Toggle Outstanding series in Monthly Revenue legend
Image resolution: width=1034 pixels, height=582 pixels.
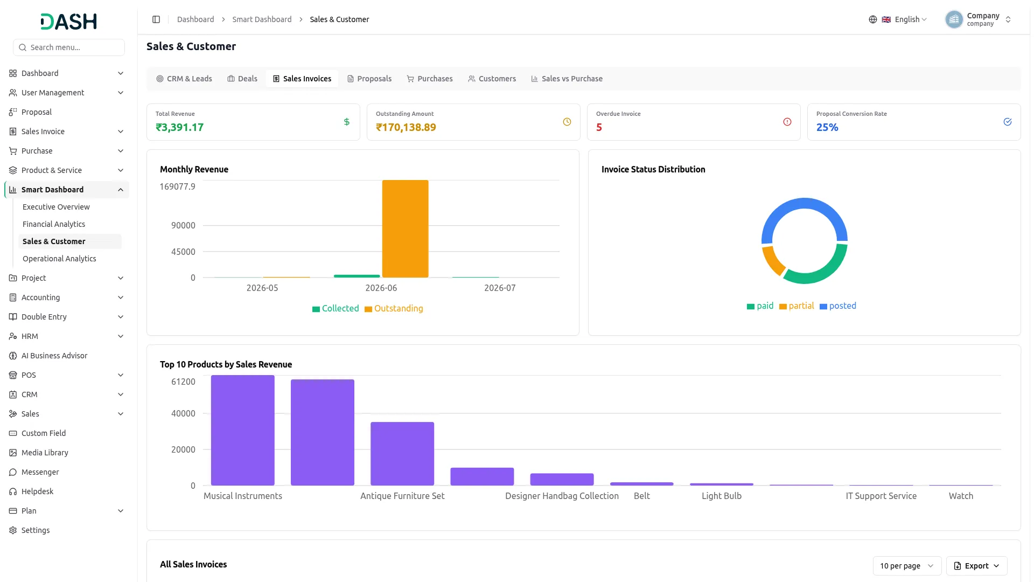[x=394, y=309]
